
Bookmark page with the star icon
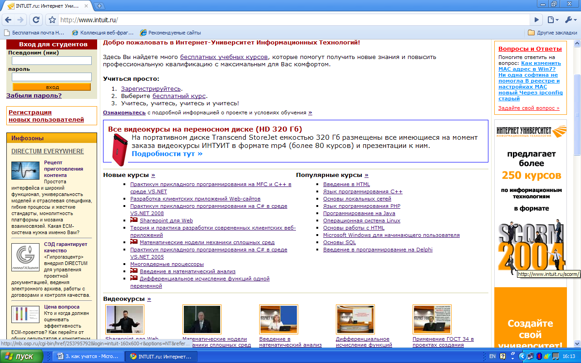(52, 20)
